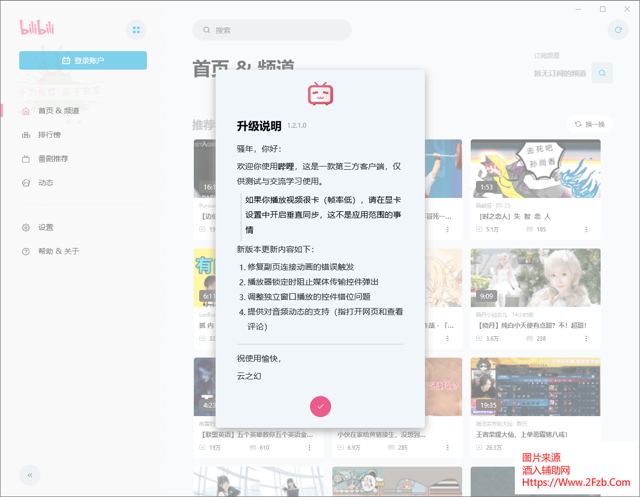Click the 王者荣耀大仙 video title
Image resolution: width=640 pixels, height=497 pixels.
pos(522,434)
